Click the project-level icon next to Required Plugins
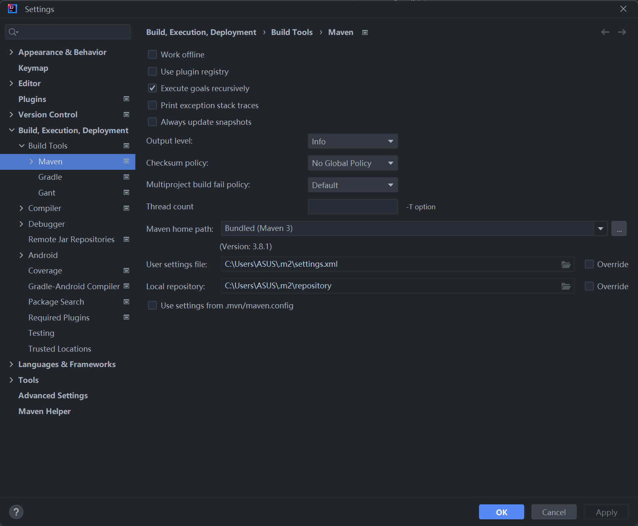 point(127,317)
